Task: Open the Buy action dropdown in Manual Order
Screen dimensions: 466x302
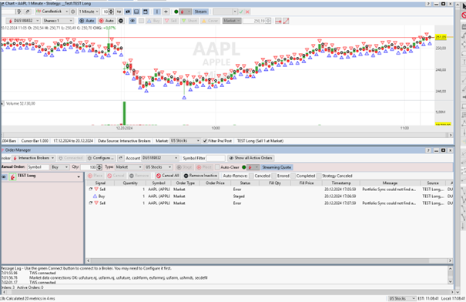Action: (59, 167)
